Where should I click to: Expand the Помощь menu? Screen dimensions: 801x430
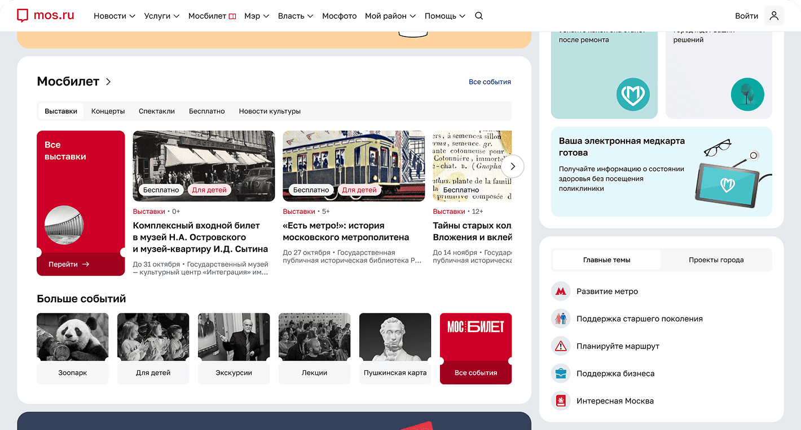[x=445, y=16]
